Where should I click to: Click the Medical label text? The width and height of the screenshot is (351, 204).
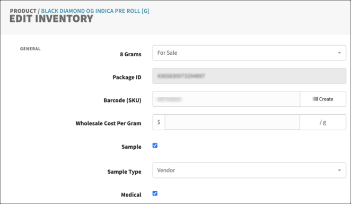131,194
